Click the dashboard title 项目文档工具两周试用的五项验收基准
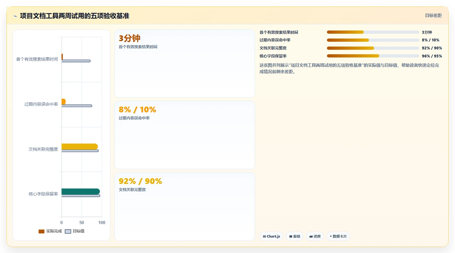 pyautogui.click(x=74, y=16)
